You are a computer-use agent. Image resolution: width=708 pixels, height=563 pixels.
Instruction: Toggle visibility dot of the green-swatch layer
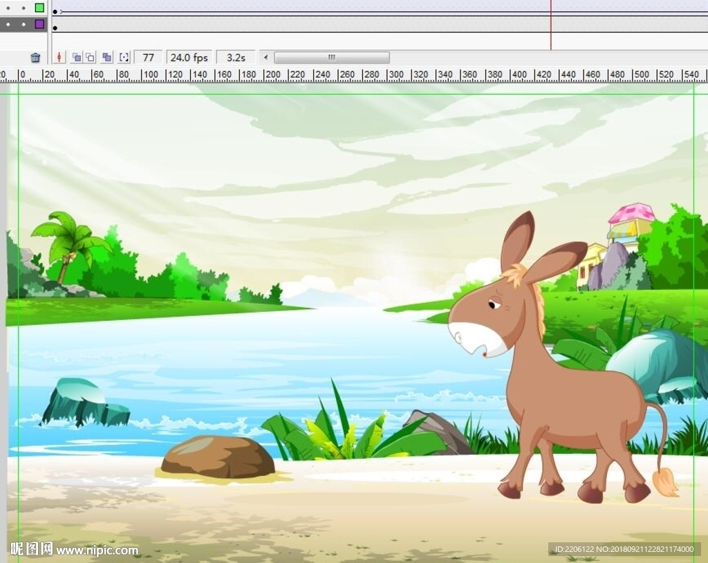point(8,8)
